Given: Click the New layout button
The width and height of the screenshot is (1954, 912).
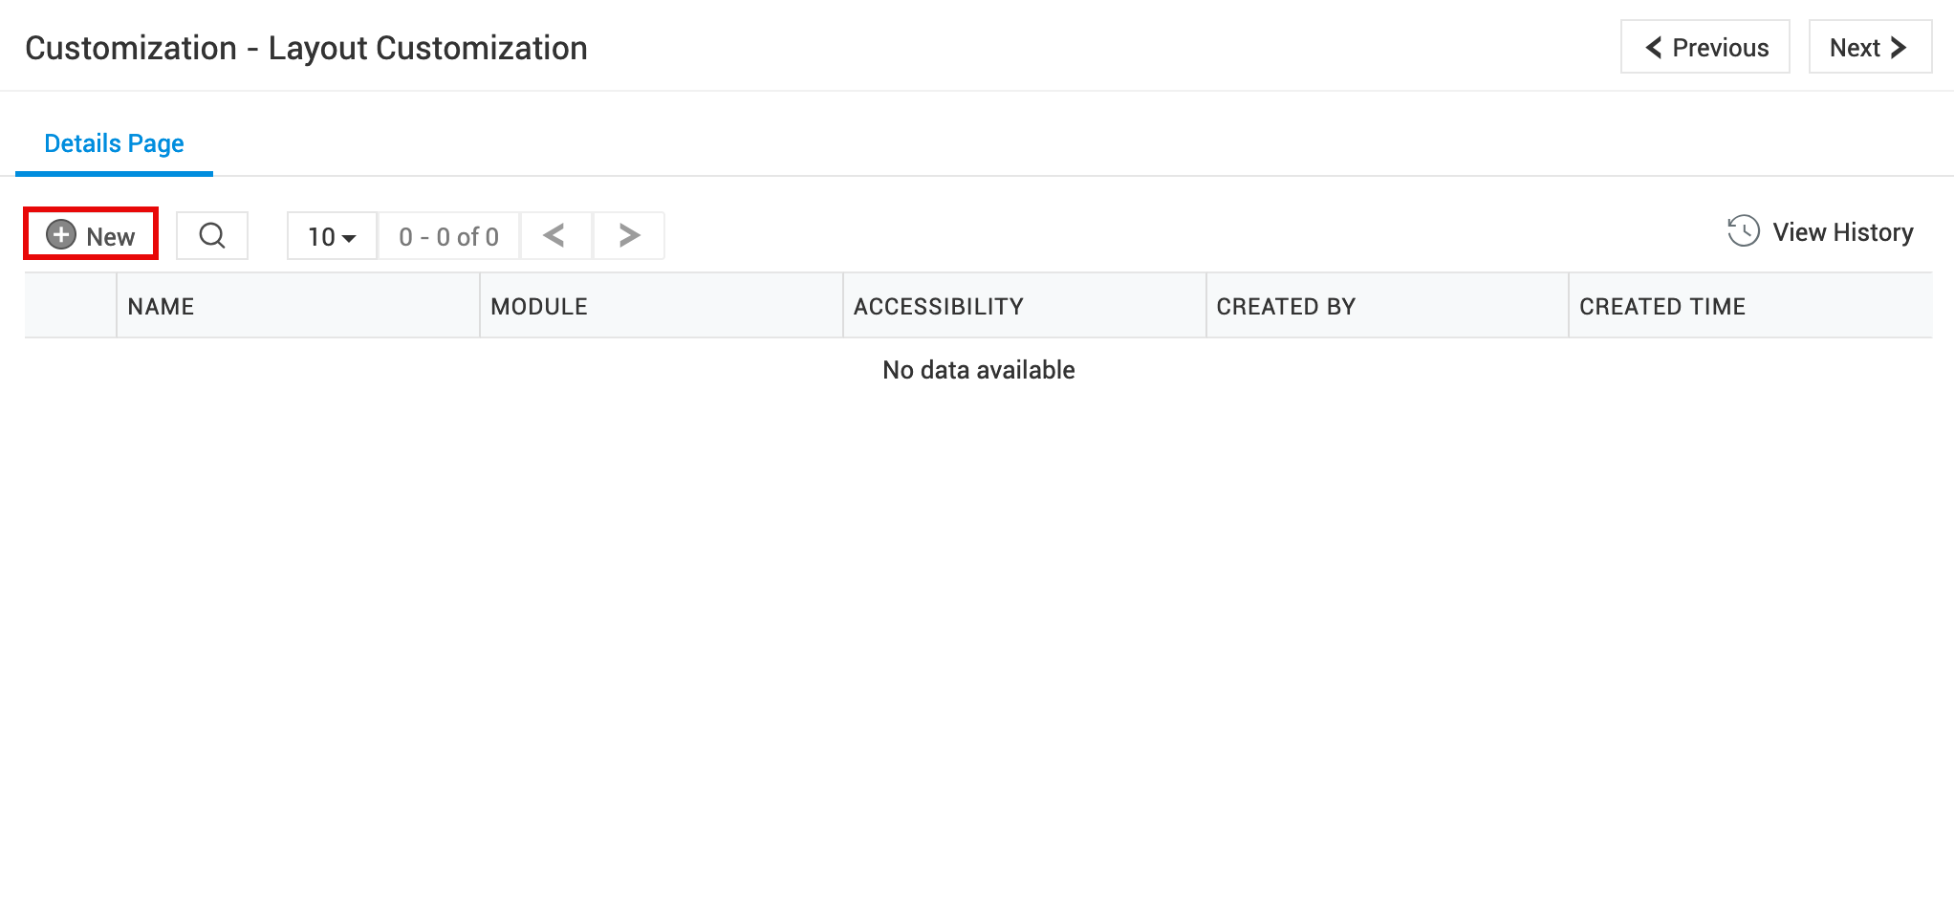Looking at the screenshot, I should pos(91,234).
